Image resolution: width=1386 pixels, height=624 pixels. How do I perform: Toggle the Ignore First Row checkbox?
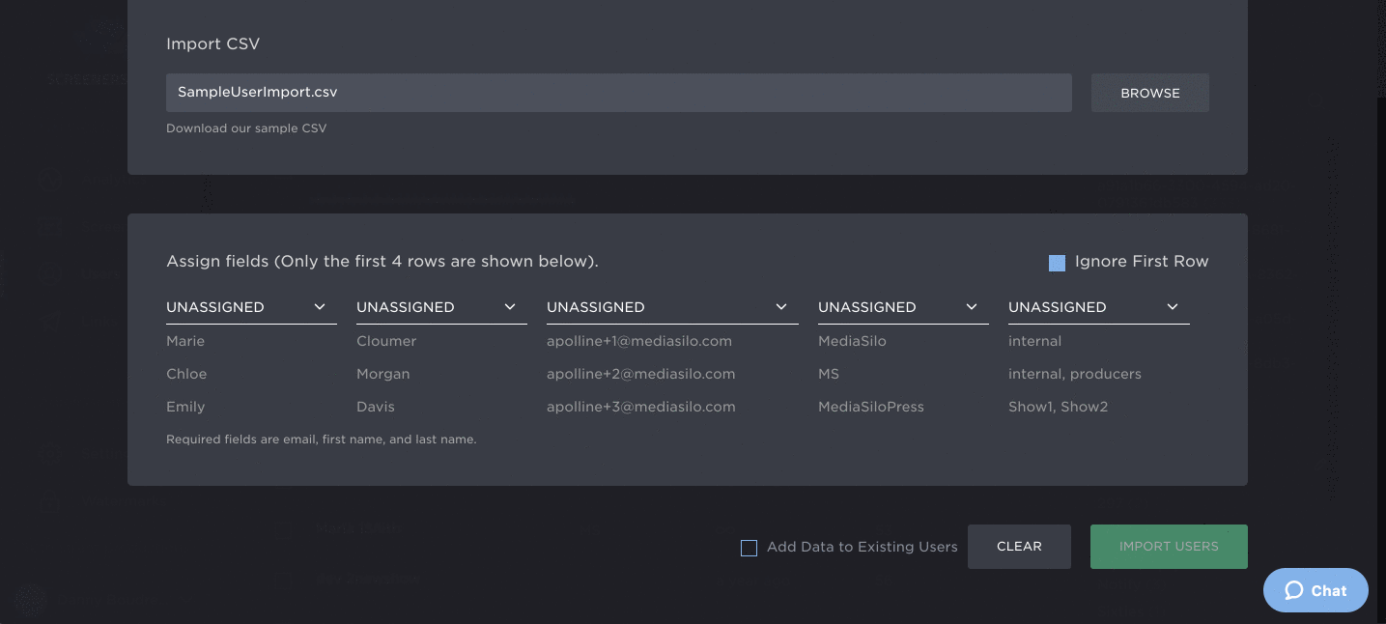point(1057,263)
